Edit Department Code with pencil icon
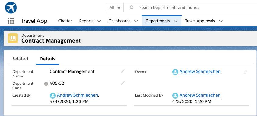Image resolution: width=257 pixels, height=116 pixels. 123,83
